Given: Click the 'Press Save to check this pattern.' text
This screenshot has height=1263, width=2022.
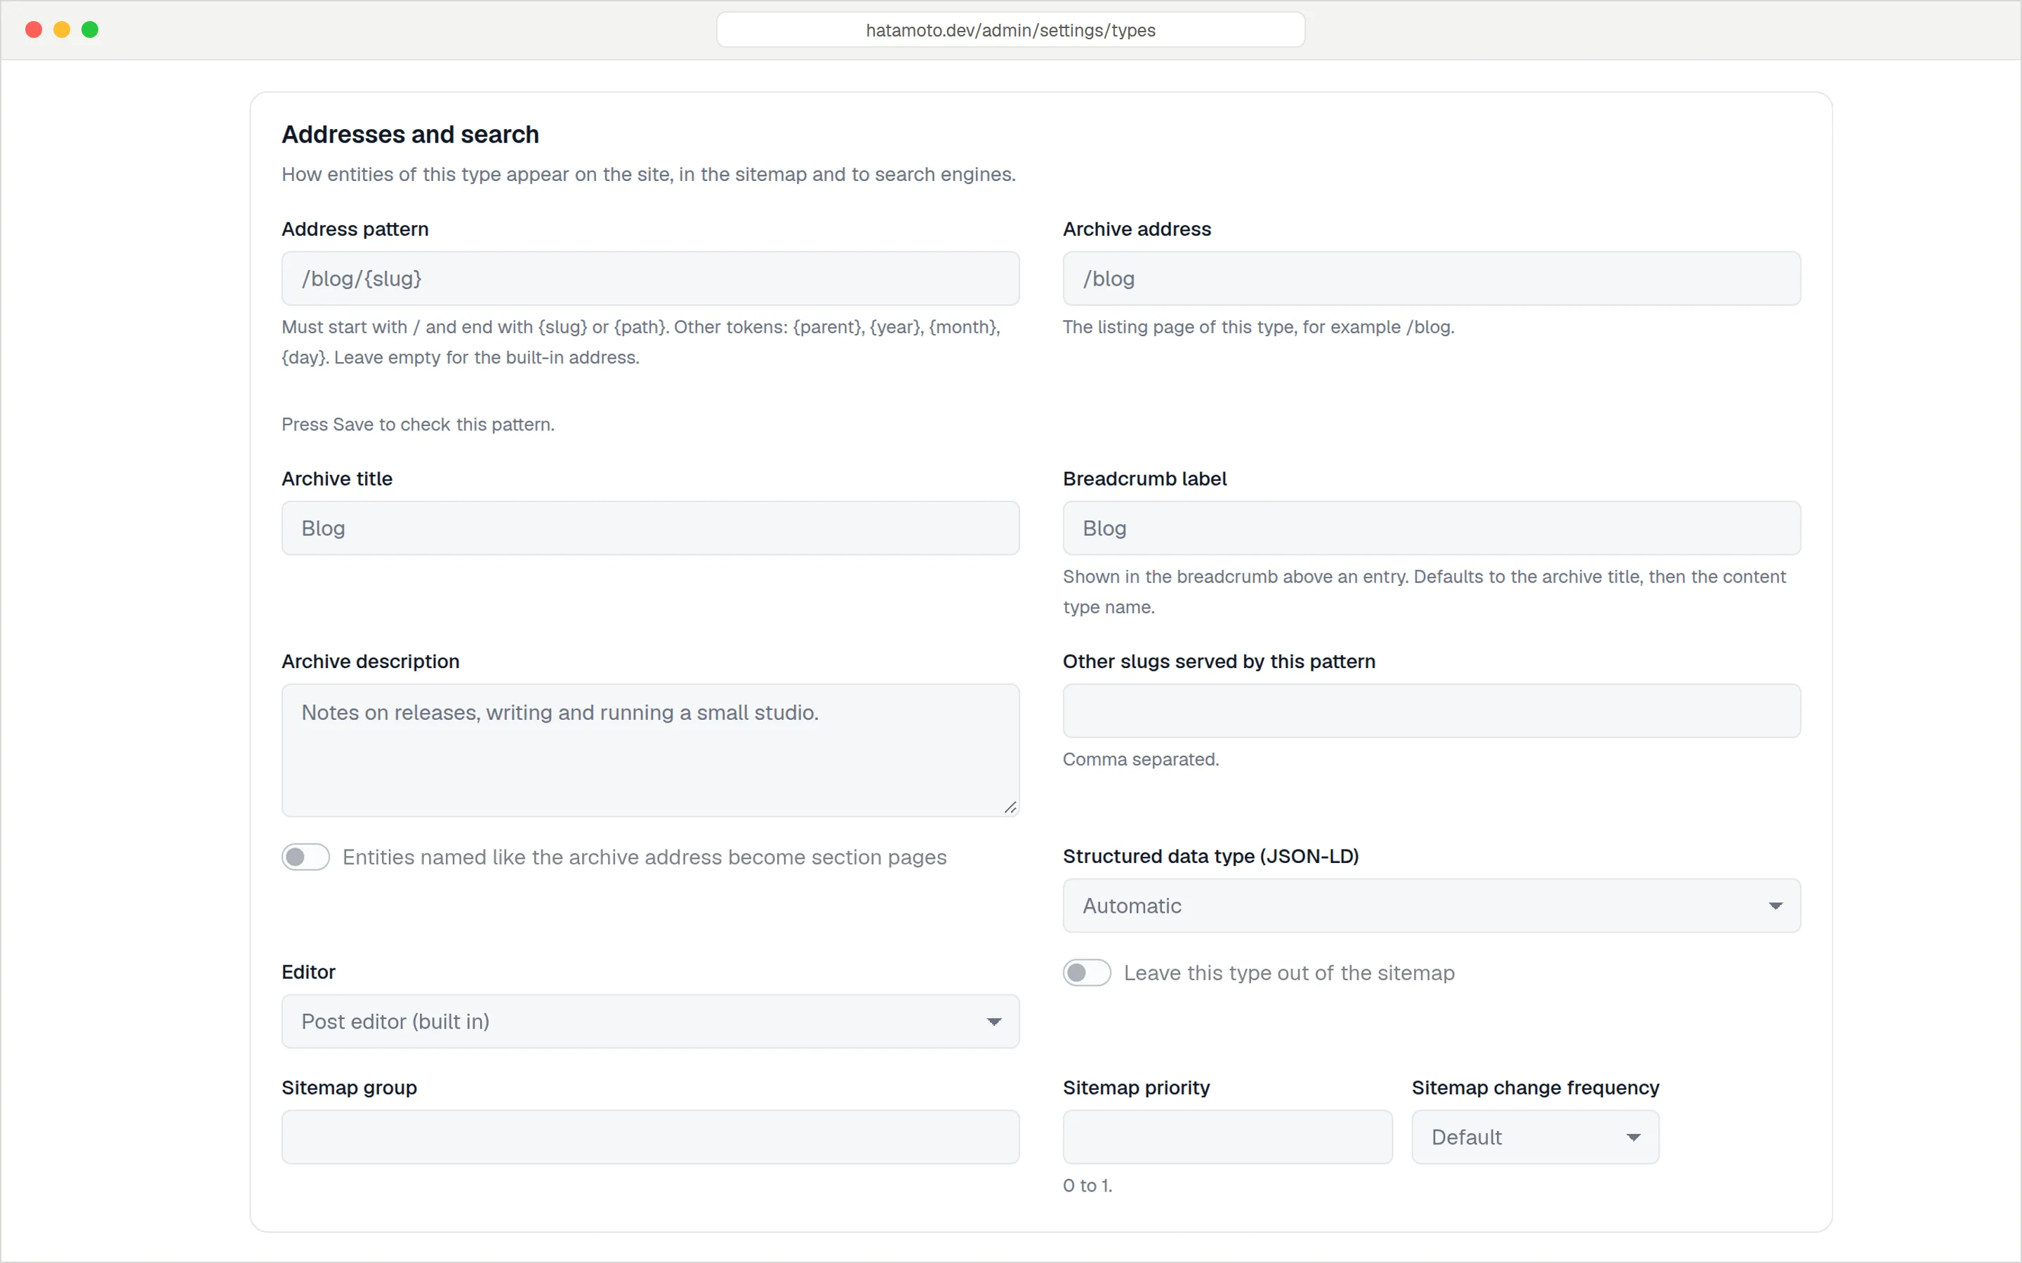Looking at the screenshot, I should [418, 425].
